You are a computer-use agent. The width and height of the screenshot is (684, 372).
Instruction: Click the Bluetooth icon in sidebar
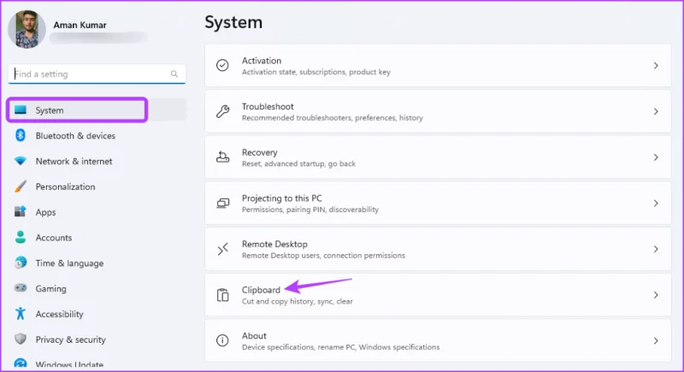tap(20, 135)
